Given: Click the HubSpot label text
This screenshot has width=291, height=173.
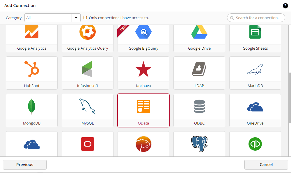Looking at the screenshot, I should click(32, 86).
